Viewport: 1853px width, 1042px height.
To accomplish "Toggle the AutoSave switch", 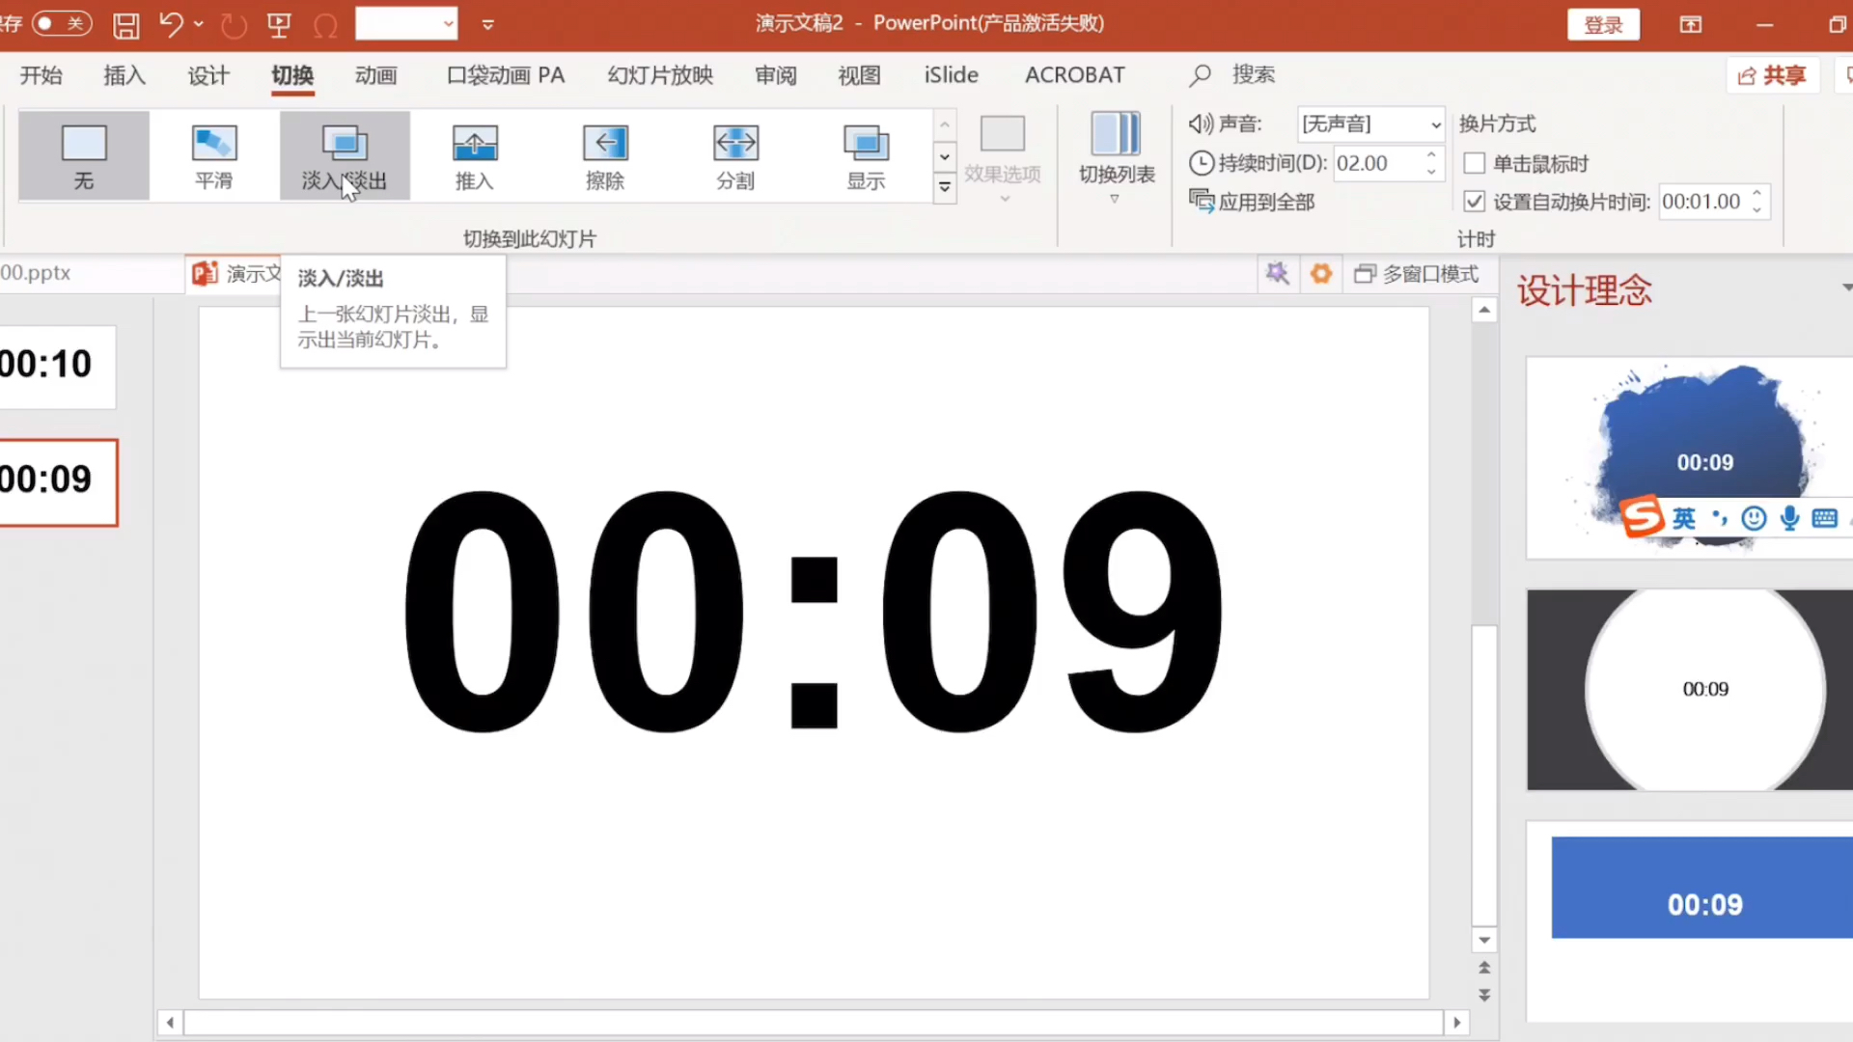I will pyautogui.click(x=61, y=23).
